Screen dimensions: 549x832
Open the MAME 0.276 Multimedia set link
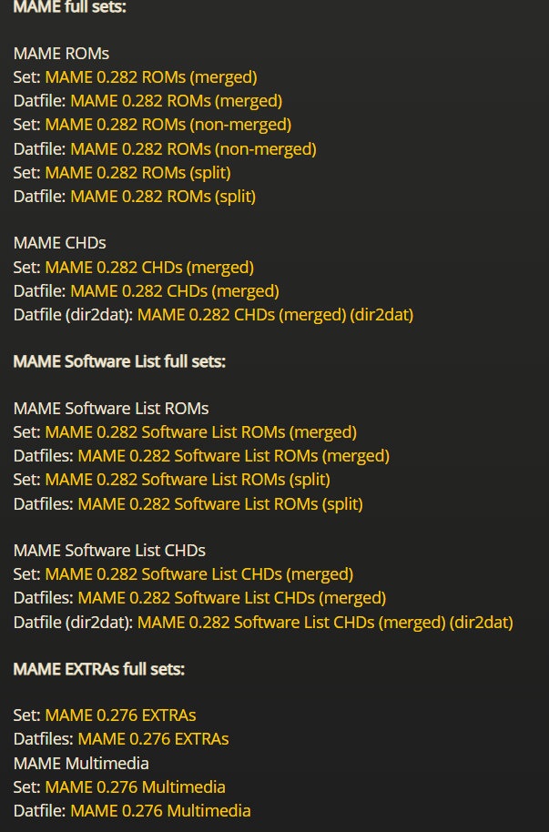tap(135, 786)
